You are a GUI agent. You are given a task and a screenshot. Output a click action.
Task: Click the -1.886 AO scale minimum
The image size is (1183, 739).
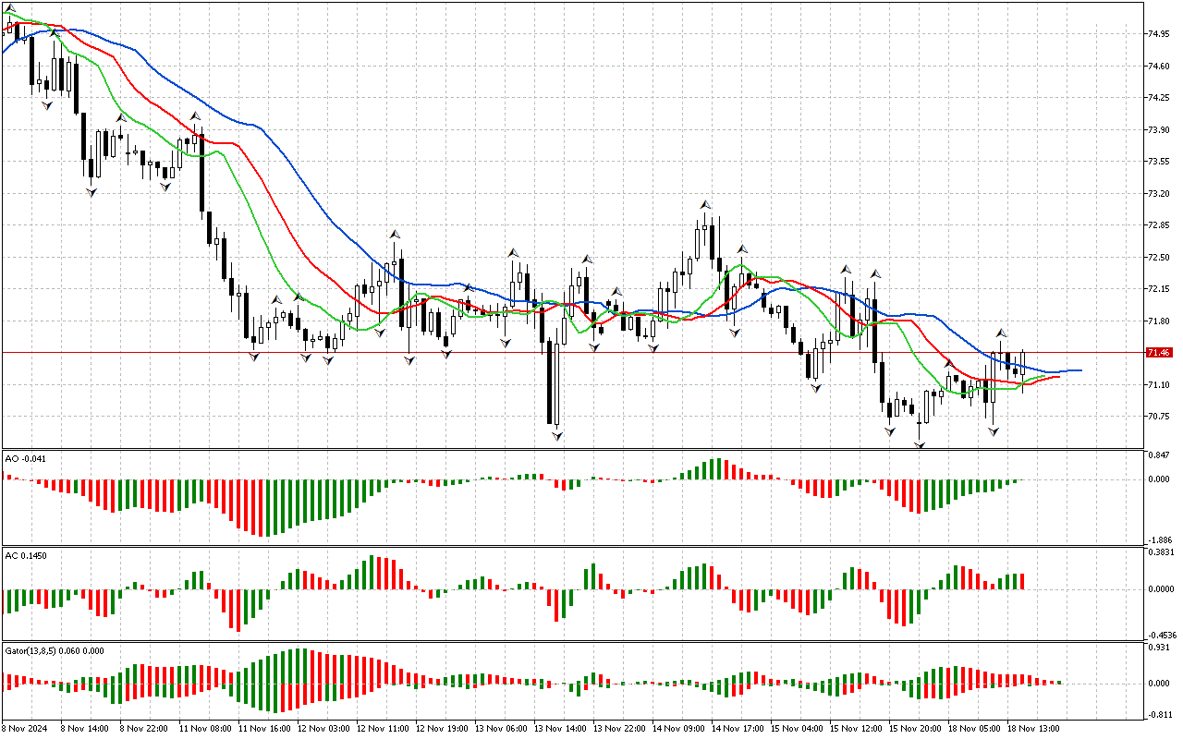point(1159,539)
